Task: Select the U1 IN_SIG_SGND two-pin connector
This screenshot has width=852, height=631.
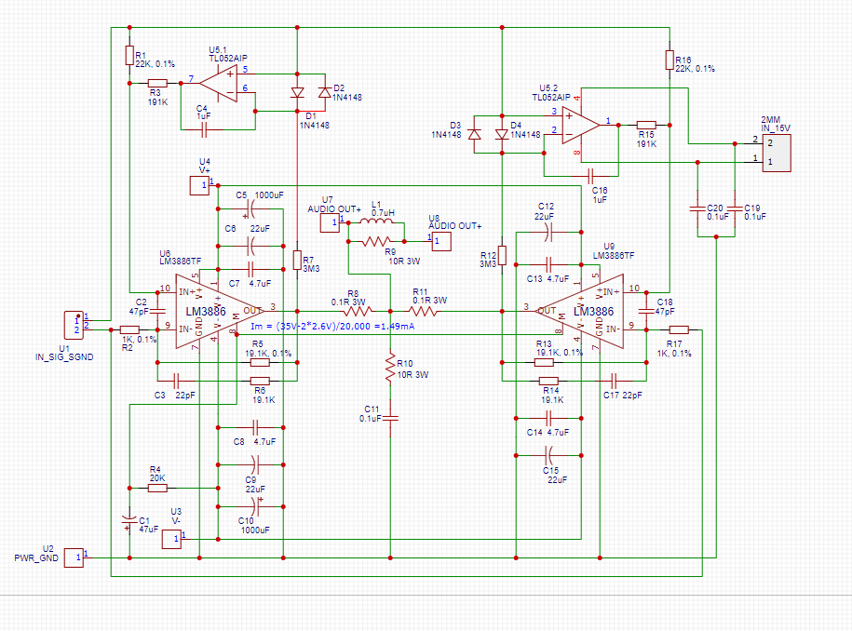Action: (x=74, y=326)
